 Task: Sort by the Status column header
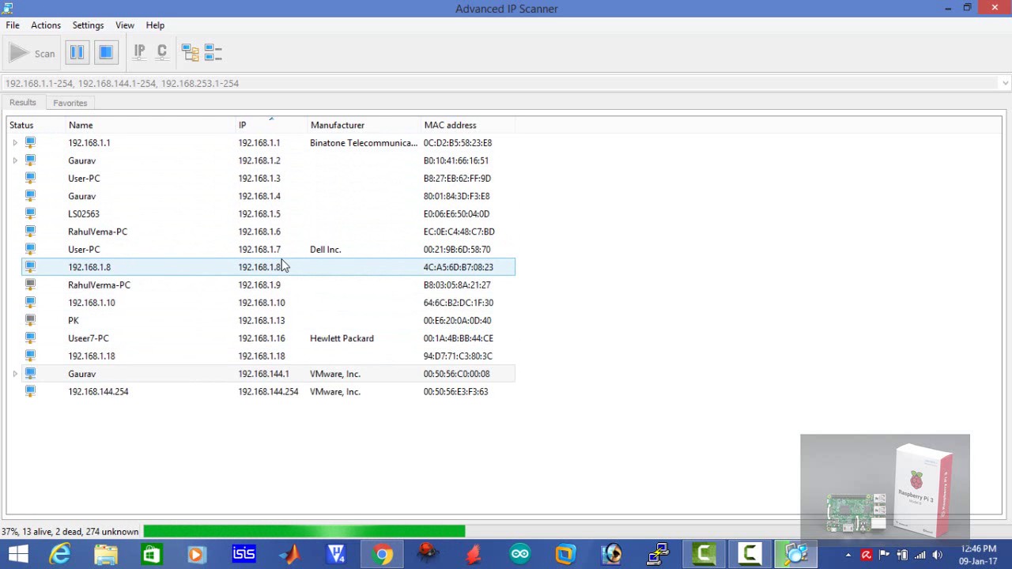[36, 125]
